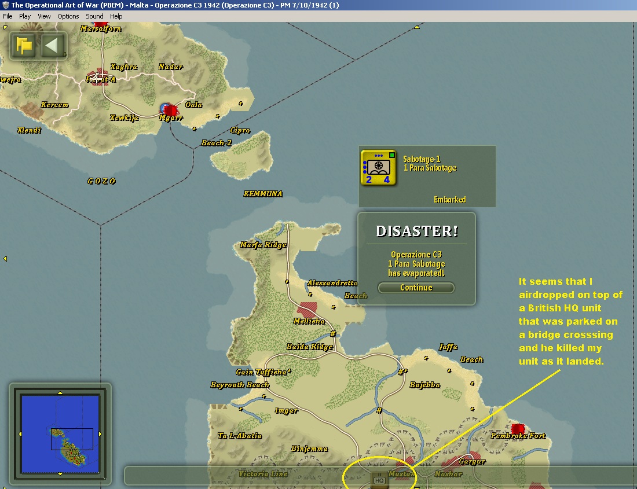Select the red unit at Mgarr

click(x=171, y=110)
